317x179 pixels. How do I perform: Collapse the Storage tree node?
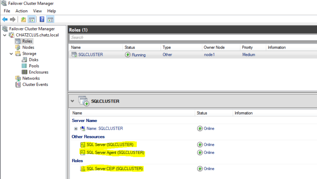pyautogui.click(x=12, y=54)
